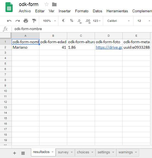Decrease decimal places
The image size is (152, 158).
pyautogui.click(x=80, y=21)
